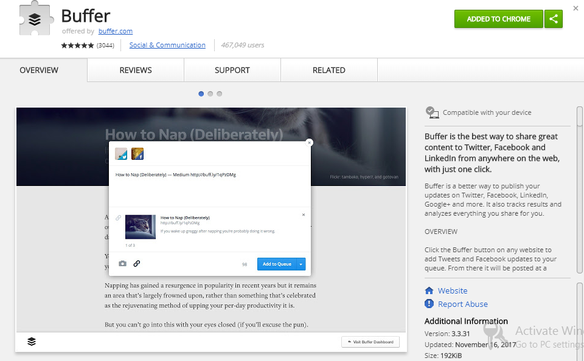Screen dimensions: 584x361
Task: Switch to the Related tab
Action: click(x=329, y=70)
